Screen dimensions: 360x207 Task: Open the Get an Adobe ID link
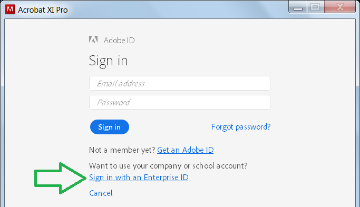tap(186, 150)
